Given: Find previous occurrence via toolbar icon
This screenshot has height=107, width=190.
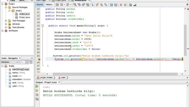Looking at the screenshot, I should pos(79,5).
